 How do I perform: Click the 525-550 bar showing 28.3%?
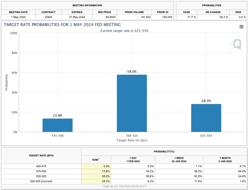[x=206, y=118]
